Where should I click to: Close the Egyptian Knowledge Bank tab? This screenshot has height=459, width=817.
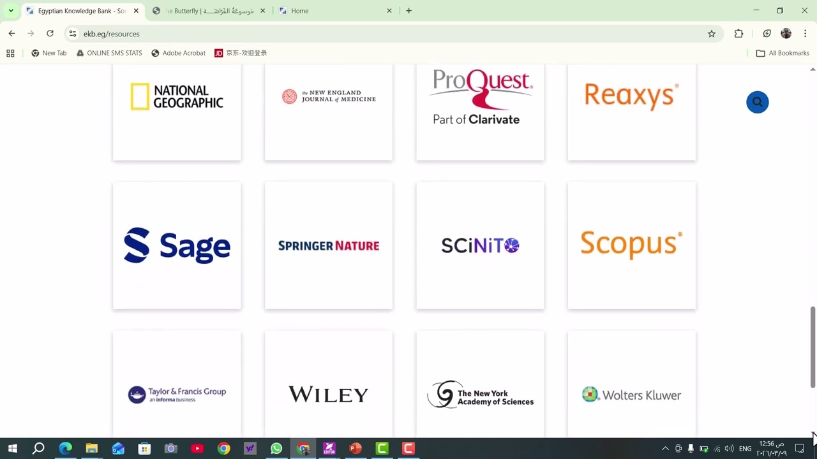point(136,11)
